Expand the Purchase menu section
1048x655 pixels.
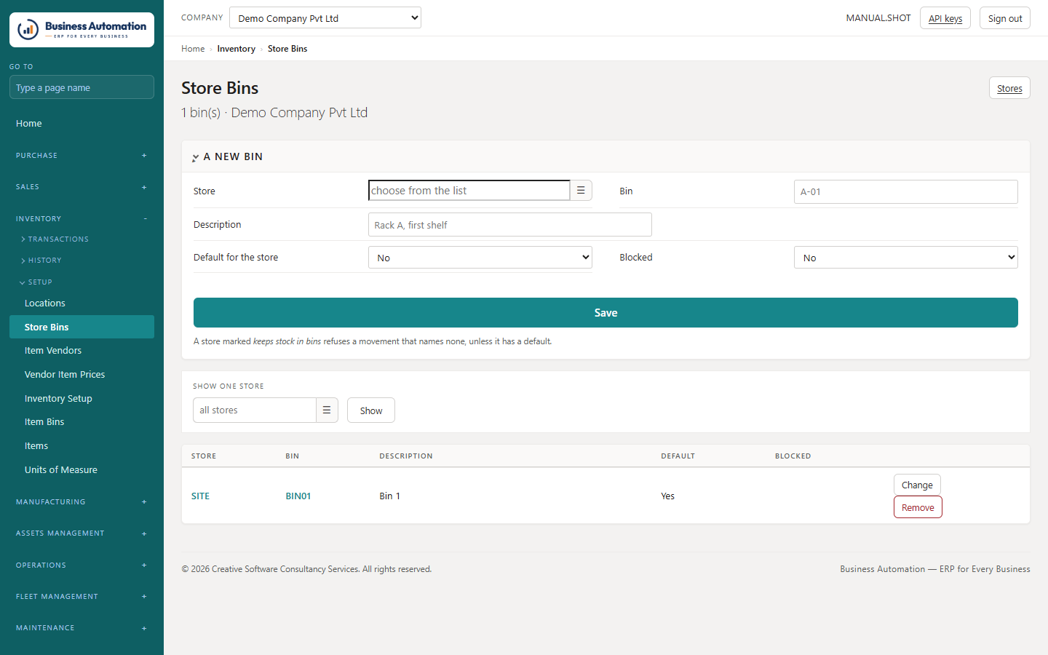tap(82, 156)
